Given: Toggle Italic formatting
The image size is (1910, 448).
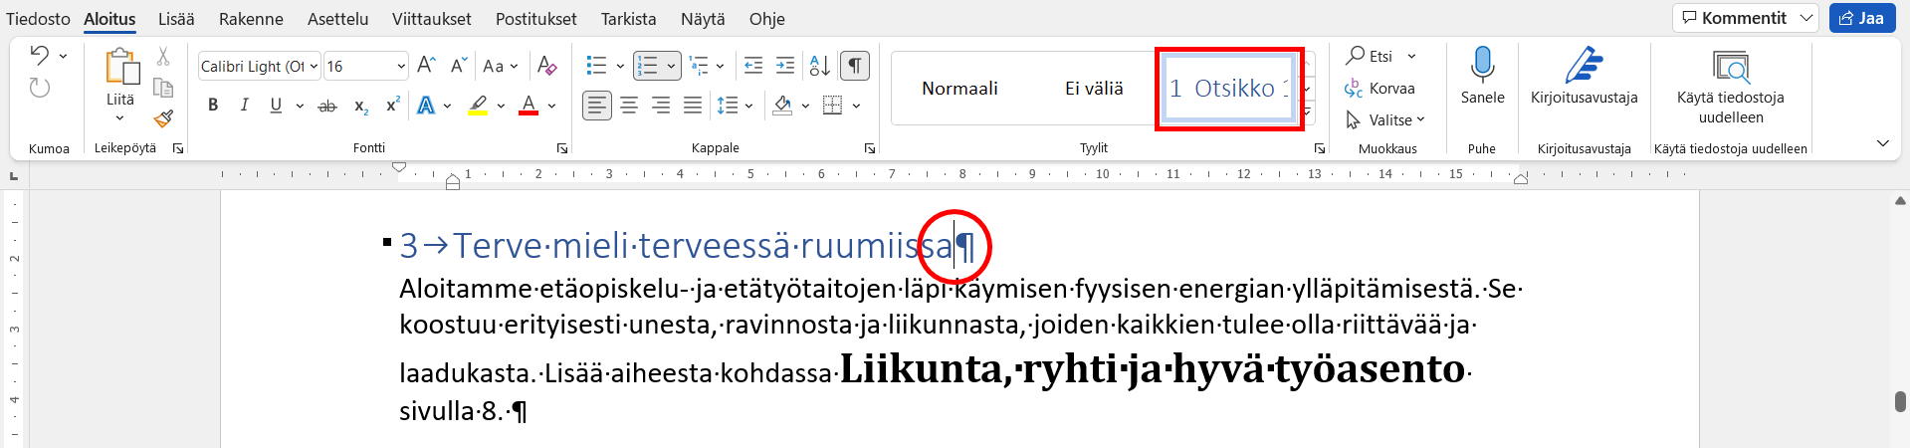Looking at the screenshot, I should click(244, 106).
